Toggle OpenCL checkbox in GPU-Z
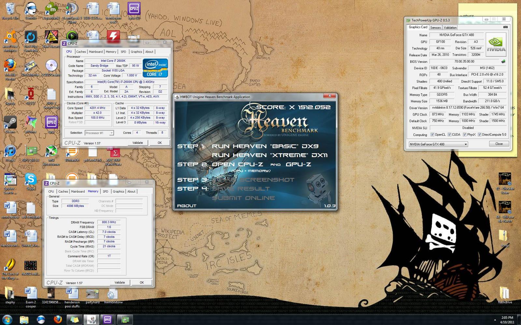Viewport: 521px width, 325px height. click(432, 135)
